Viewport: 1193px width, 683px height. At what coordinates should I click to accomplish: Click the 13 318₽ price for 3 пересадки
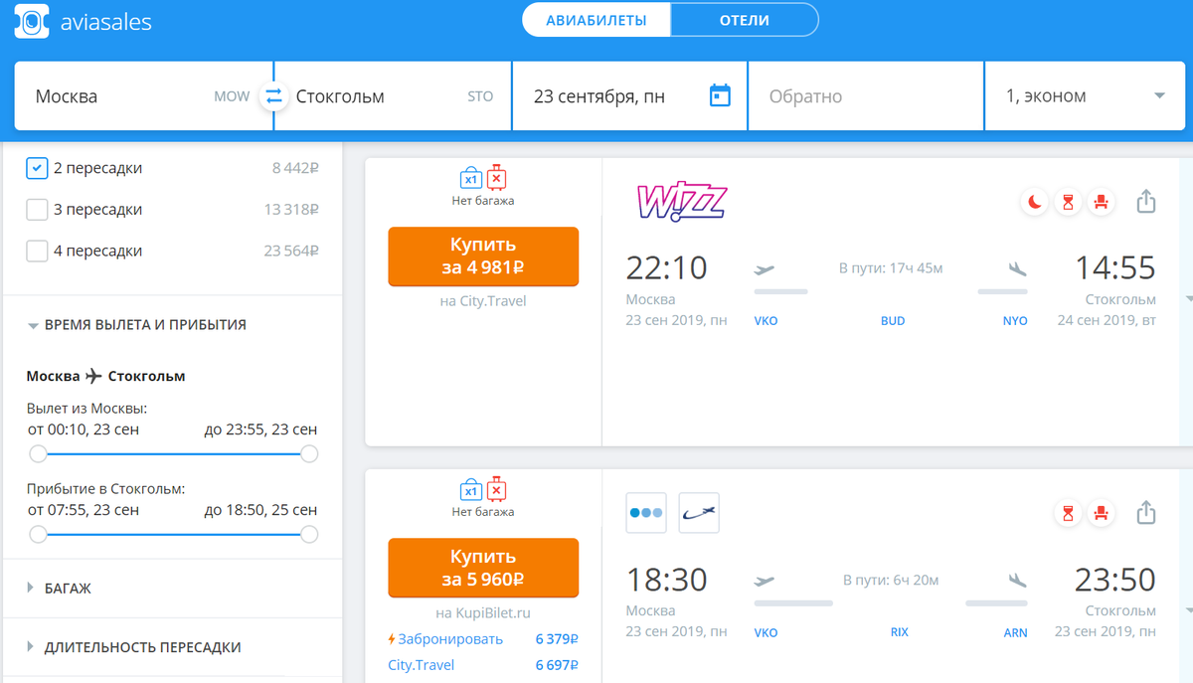click(x=291, y=210)
